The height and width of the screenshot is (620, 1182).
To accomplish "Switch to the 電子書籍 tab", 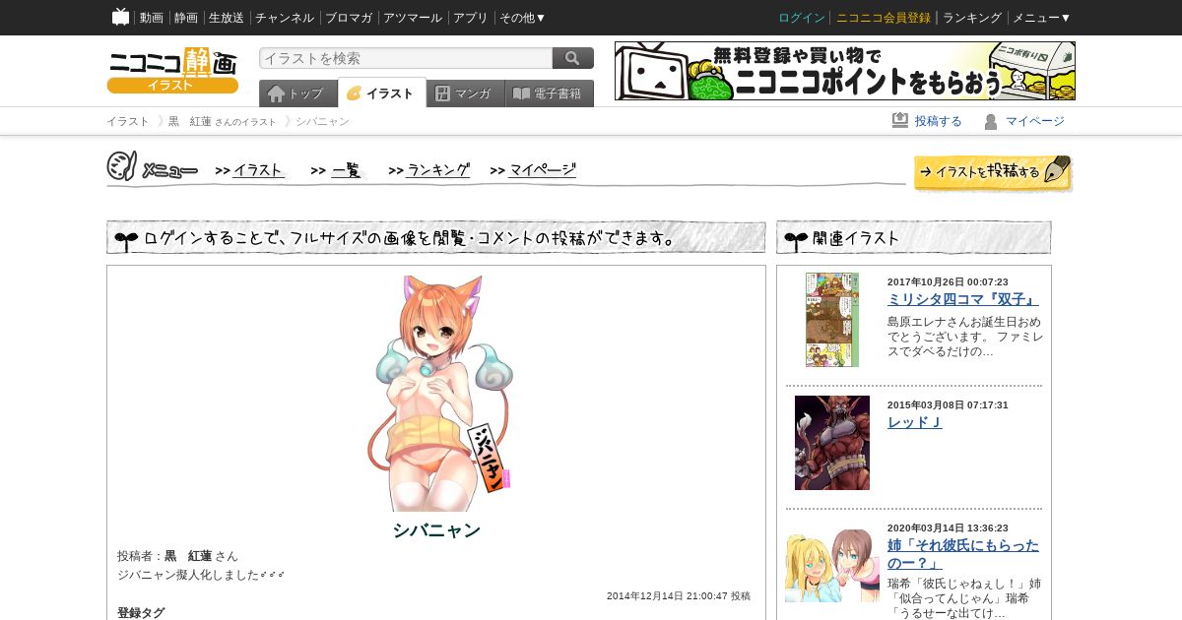I will (550, 93).
